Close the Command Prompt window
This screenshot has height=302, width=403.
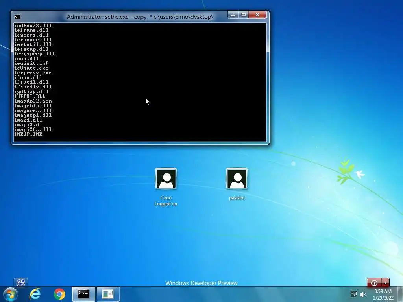(258, 15)
